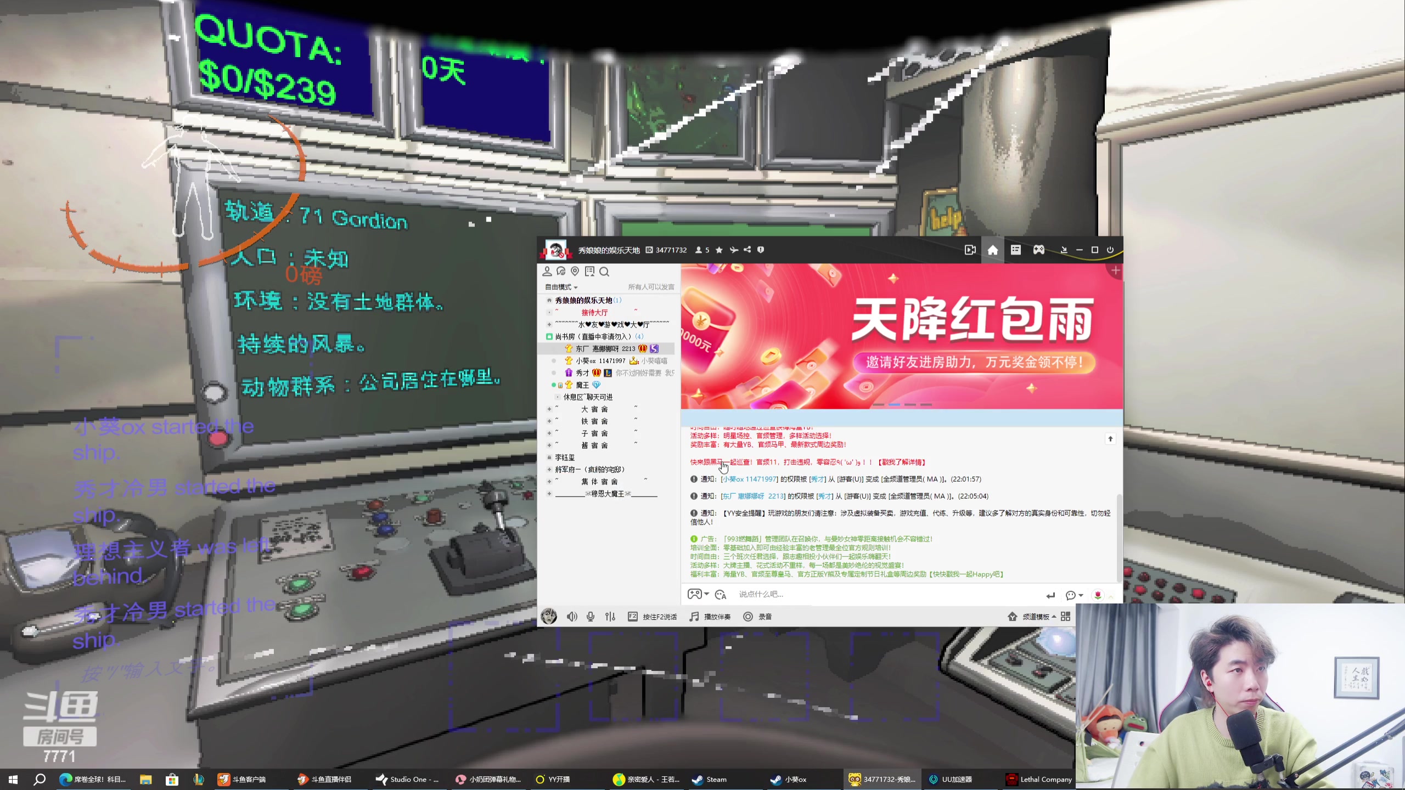
Task: Open the 自由模式 dropdown
Action: (560, 287)
